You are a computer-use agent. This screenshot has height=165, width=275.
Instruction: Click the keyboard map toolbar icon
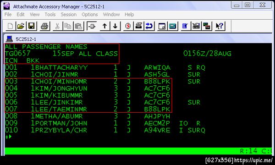tap(196, 26)
